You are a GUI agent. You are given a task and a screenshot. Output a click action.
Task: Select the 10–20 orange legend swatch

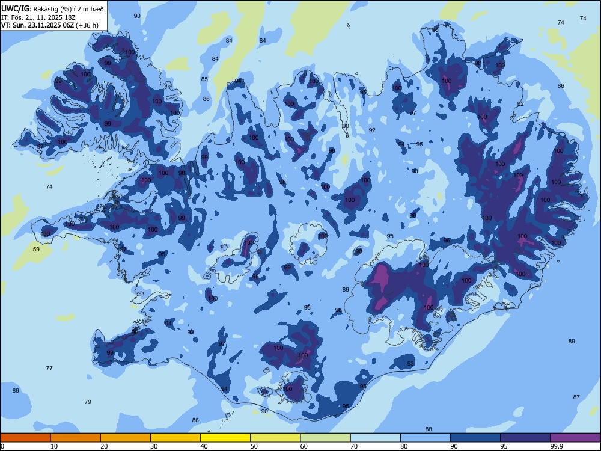[x=76, y=438]
